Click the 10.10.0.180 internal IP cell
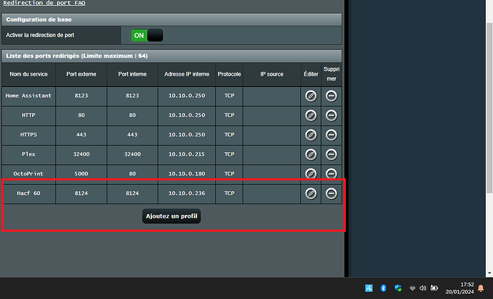Image resolution: width=493 pixels, height=299 pixels. click(186, 173)
